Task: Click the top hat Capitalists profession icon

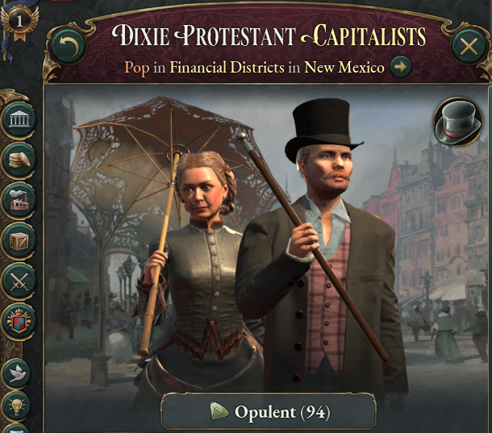Action: tap(458, 121)
